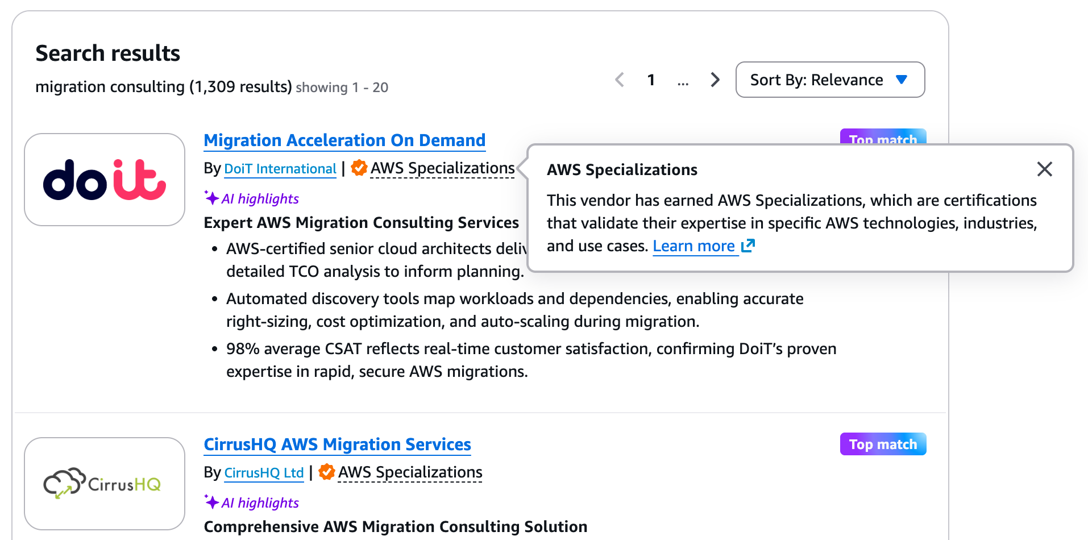Click Learn more in the AWS Specializations tooltip
1088x540 pixels.
point(695,246)
